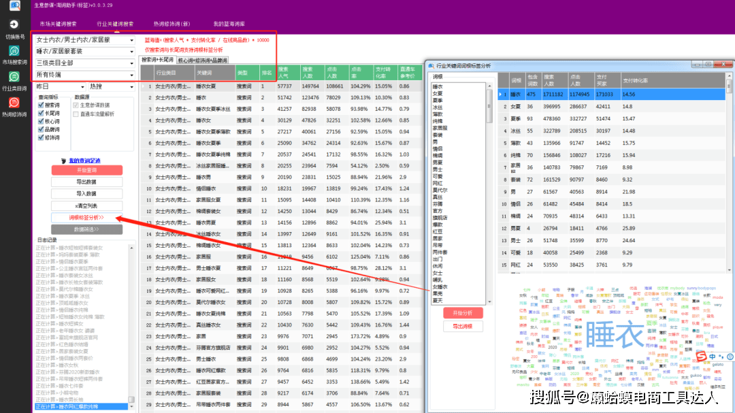
Task: Select the 搜索词+长尾词 results tab
Action: tap(157, 60)
